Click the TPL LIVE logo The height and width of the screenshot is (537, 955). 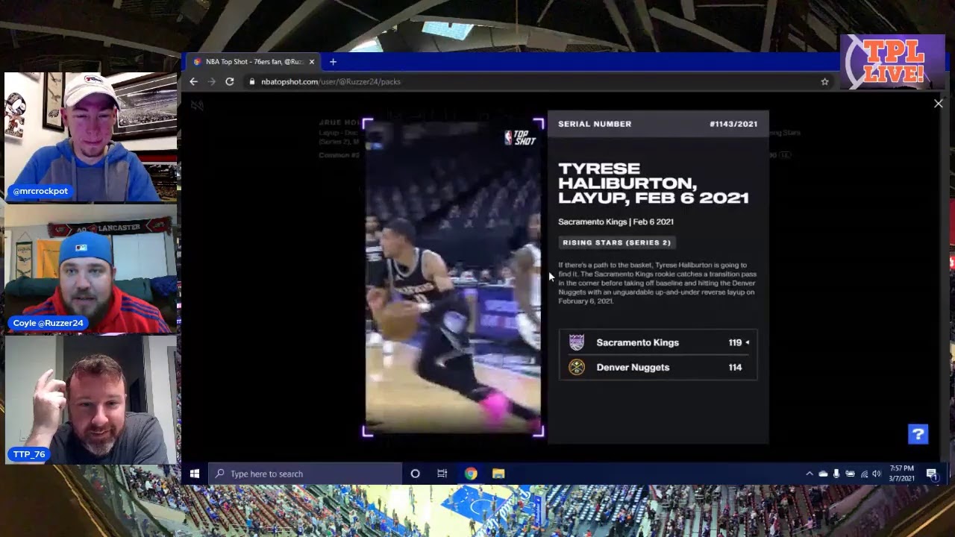click(x=893, y=62)
